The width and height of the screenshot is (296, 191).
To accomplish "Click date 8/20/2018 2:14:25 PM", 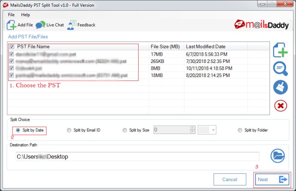I will click(208, 75).
